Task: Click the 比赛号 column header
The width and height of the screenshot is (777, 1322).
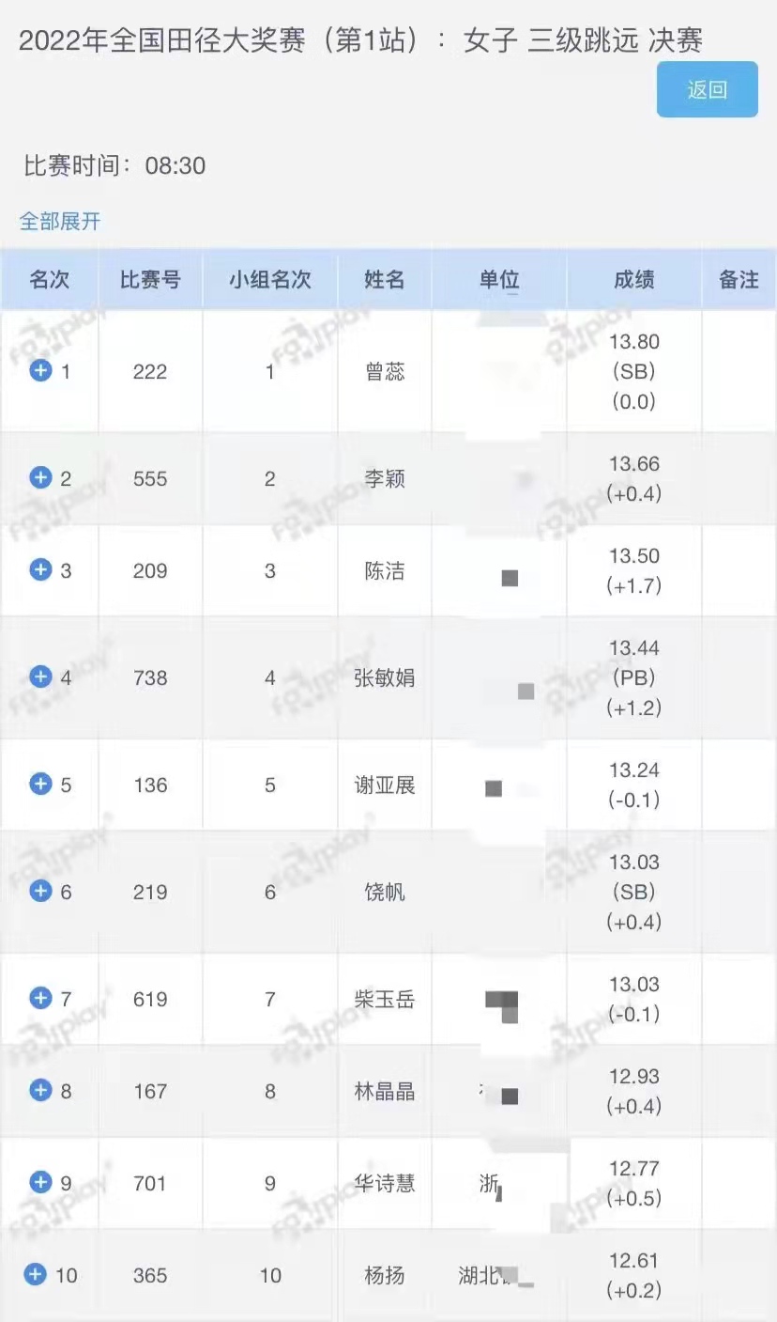Action: click(x=150, y=279)
